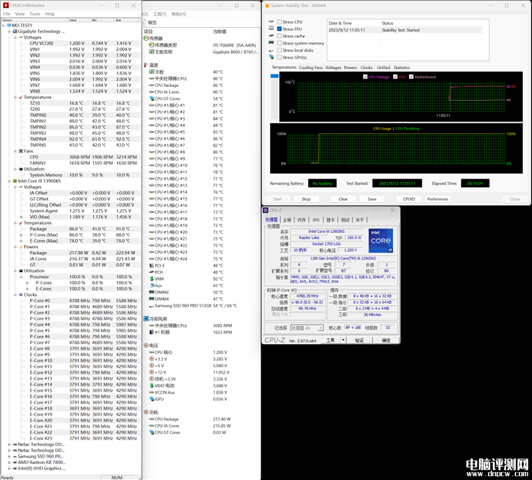Image resolution: width=532 pixels, height=480 pixels.
Task: Open the Tools menu in HWMonitor
Action: coord(35,14)
